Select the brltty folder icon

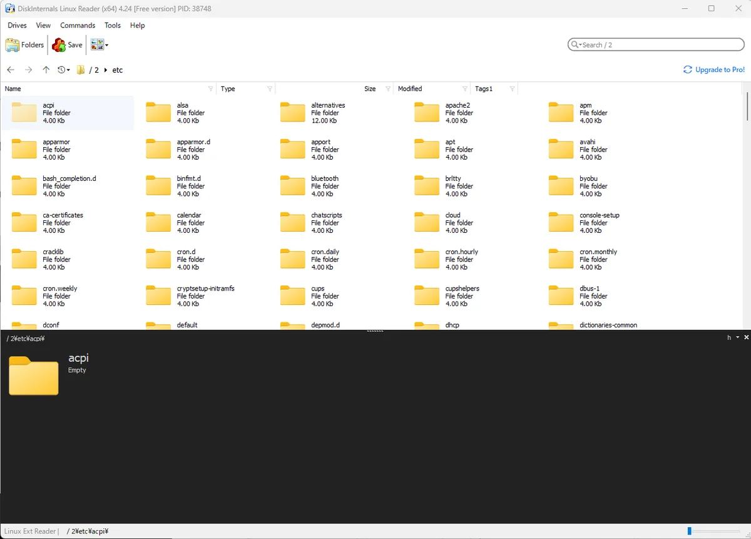click(427, 186)
